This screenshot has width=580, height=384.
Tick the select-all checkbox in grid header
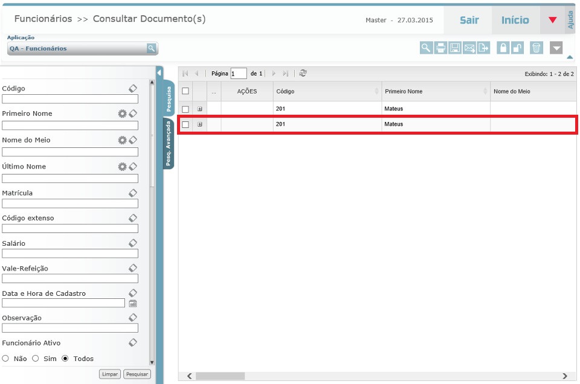(185, 91)
